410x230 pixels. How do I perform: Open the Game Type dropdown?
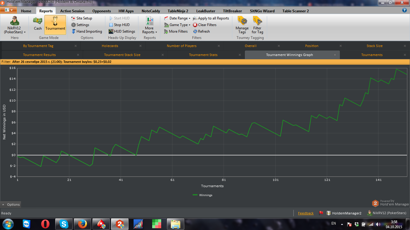(x=177, y=25)
